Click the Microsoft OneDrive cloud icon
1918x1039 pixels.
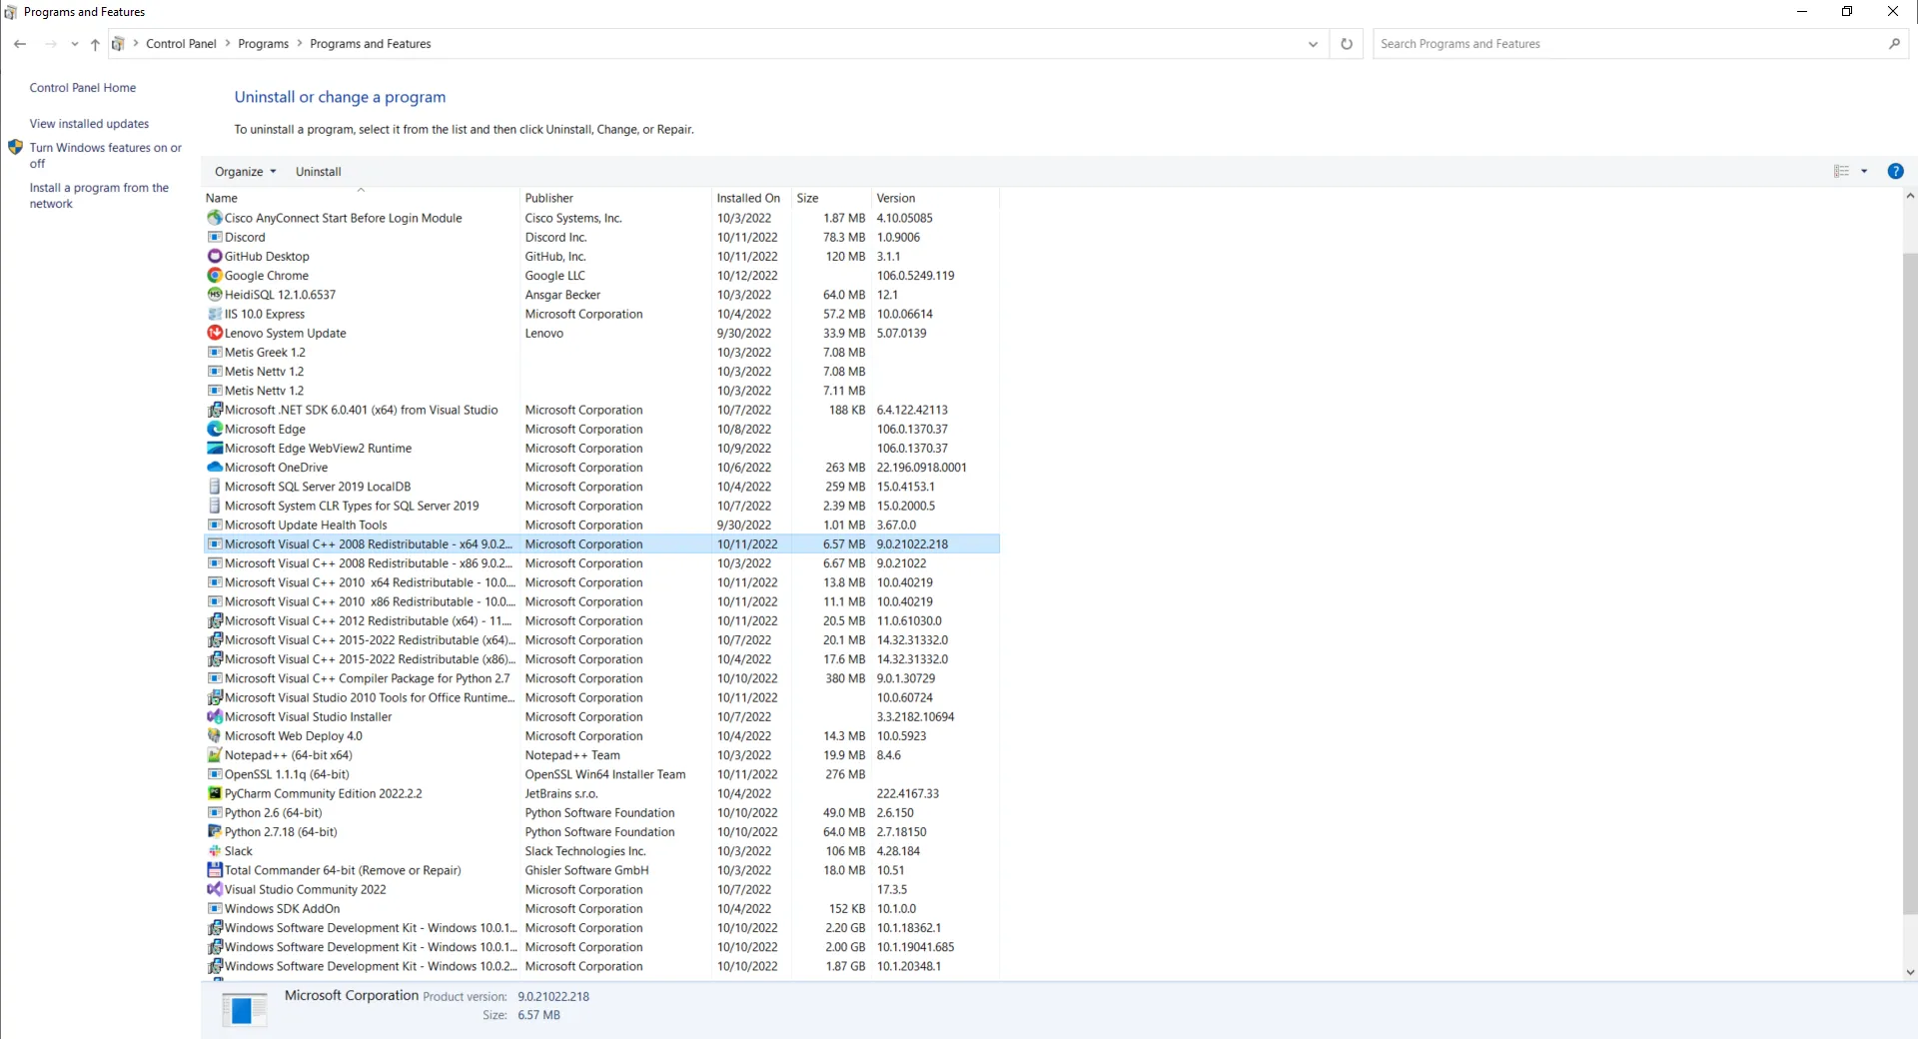tap(214, 468)
